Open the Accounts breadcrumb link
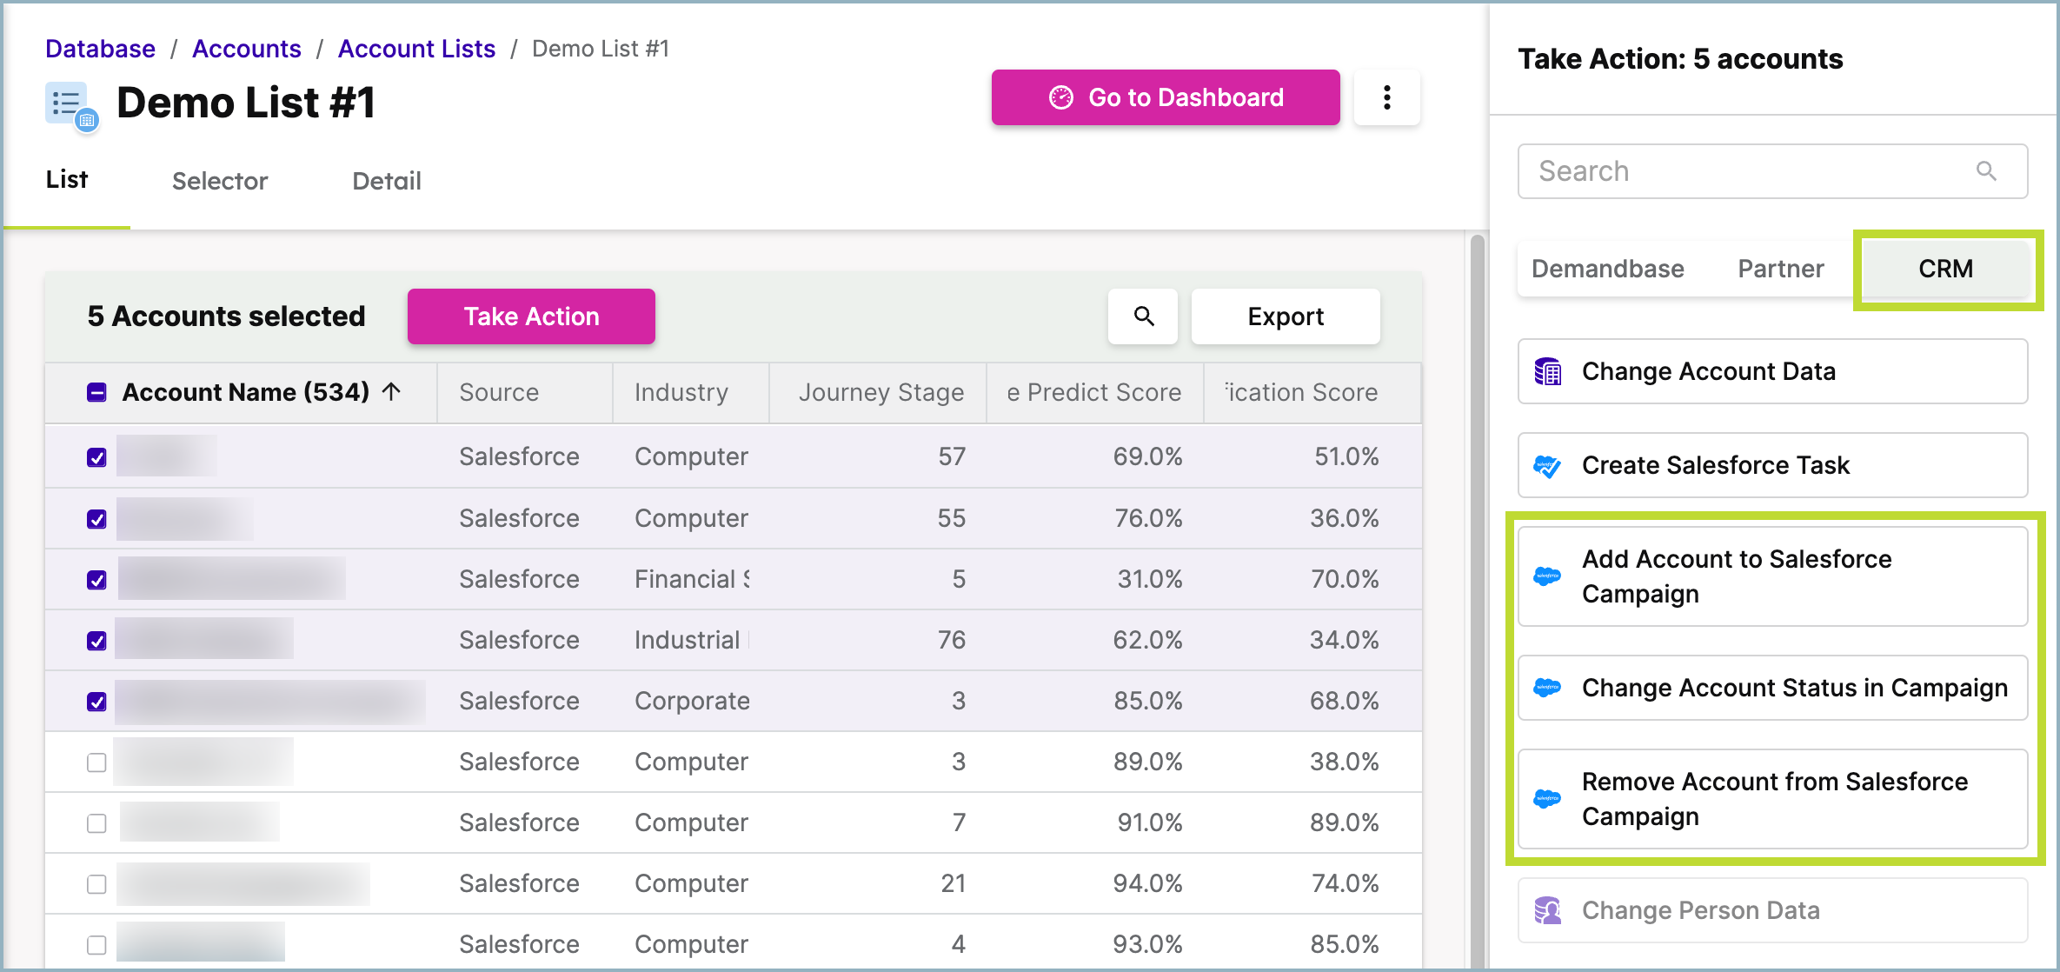Image resolution: width=2060 pixels, height=972 pixels. coord(247,49)
